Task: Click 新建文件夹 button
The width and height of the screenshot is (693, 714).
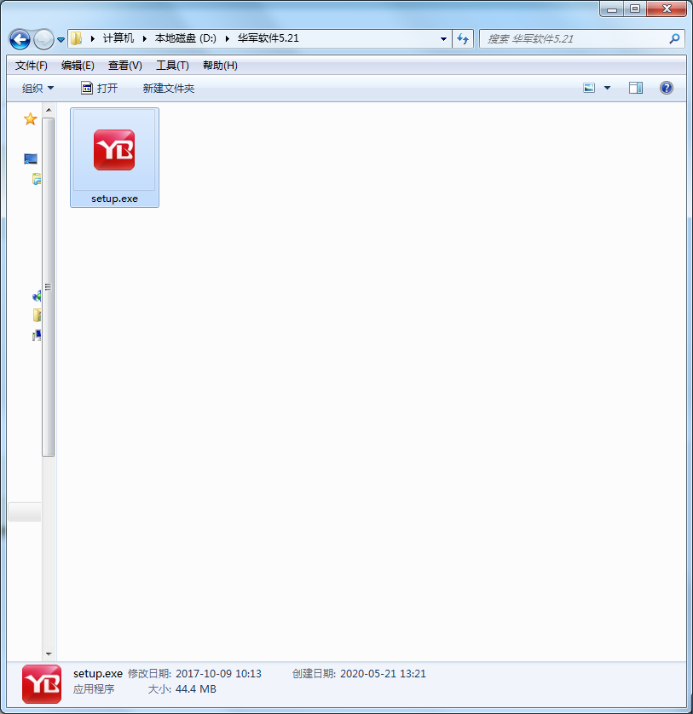Action: pyautogui.click(x=169, y=89)
